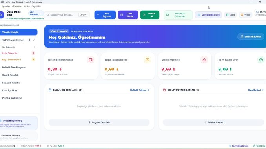The width and height of the screenshot is (266, 149).
Task: Click the checkmark icon in Bu Ay Kasaya Giren card
Action: click(x=261, y=60)
